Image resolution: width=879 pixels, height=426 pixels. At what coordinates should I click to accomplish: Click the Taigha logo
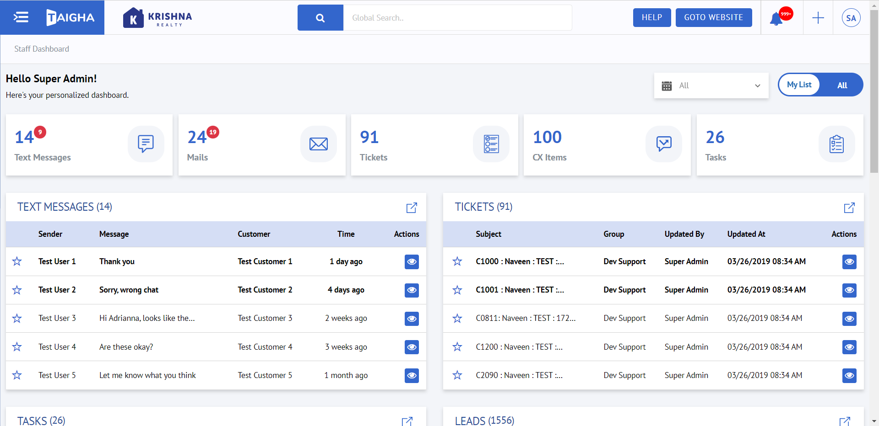70,17
